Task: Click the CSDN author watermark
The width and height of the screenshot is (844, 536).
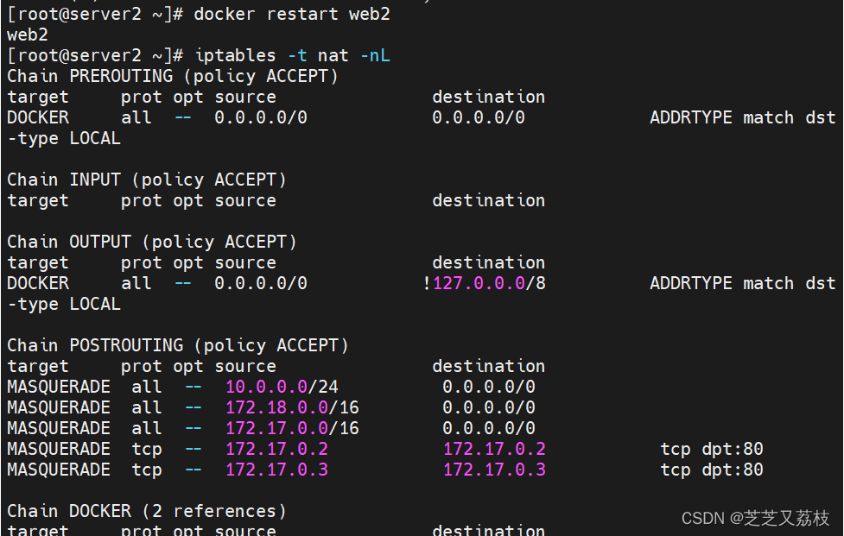Action: [755, 518]
